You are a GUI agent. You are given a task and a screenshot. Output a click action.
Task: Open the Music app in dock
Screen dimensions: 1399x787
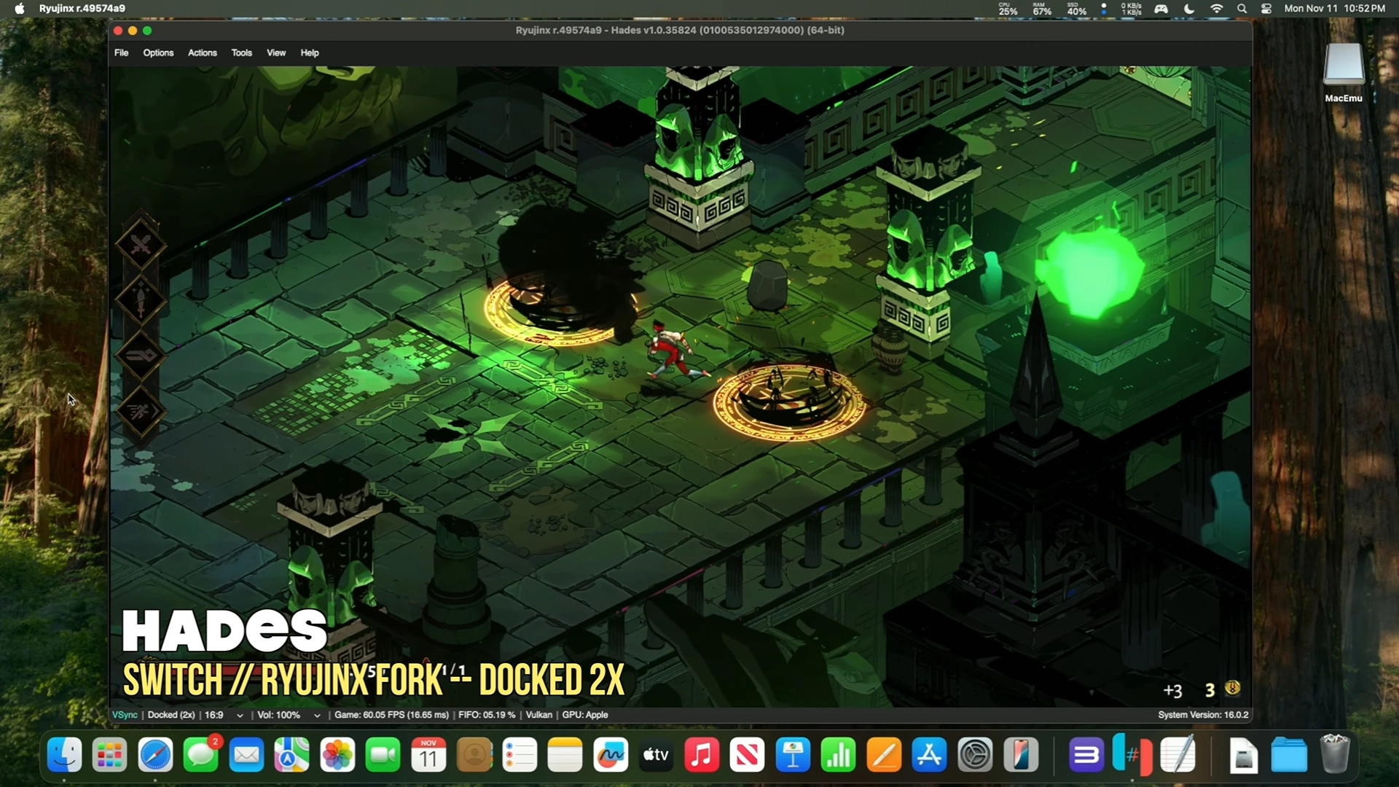click(x=702, y=755)
